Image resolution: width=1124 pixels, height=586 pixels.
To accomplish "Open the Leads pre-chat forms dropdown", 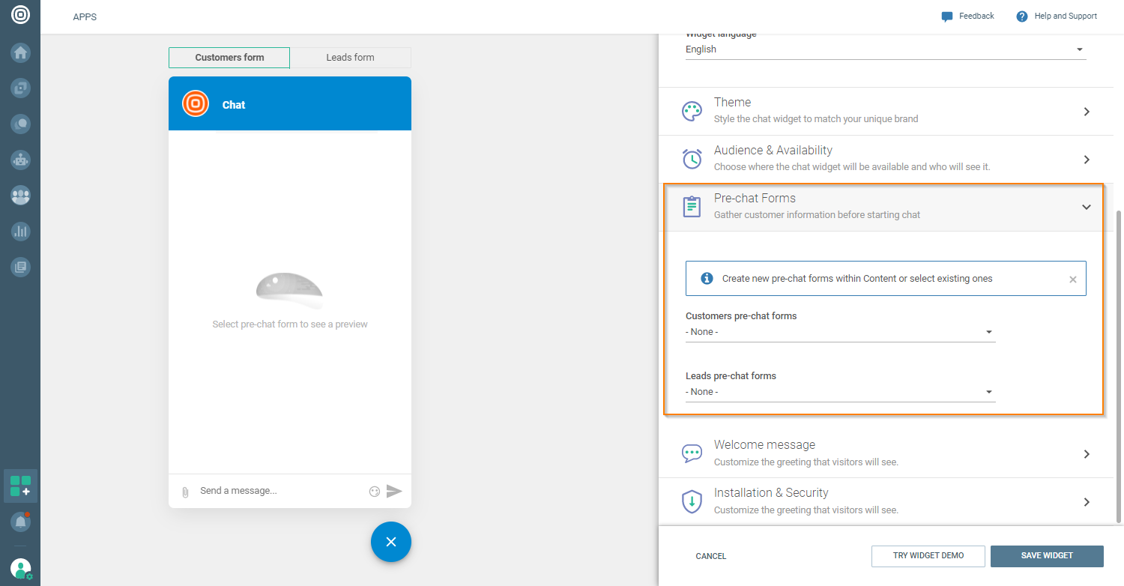I will point(839,392).
